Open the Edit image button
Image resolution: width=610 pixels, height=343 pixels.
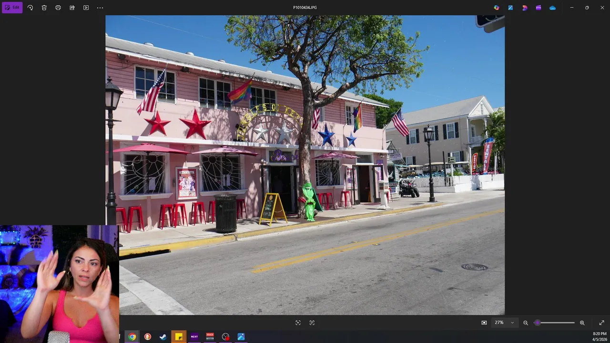(x=12, y=8)
